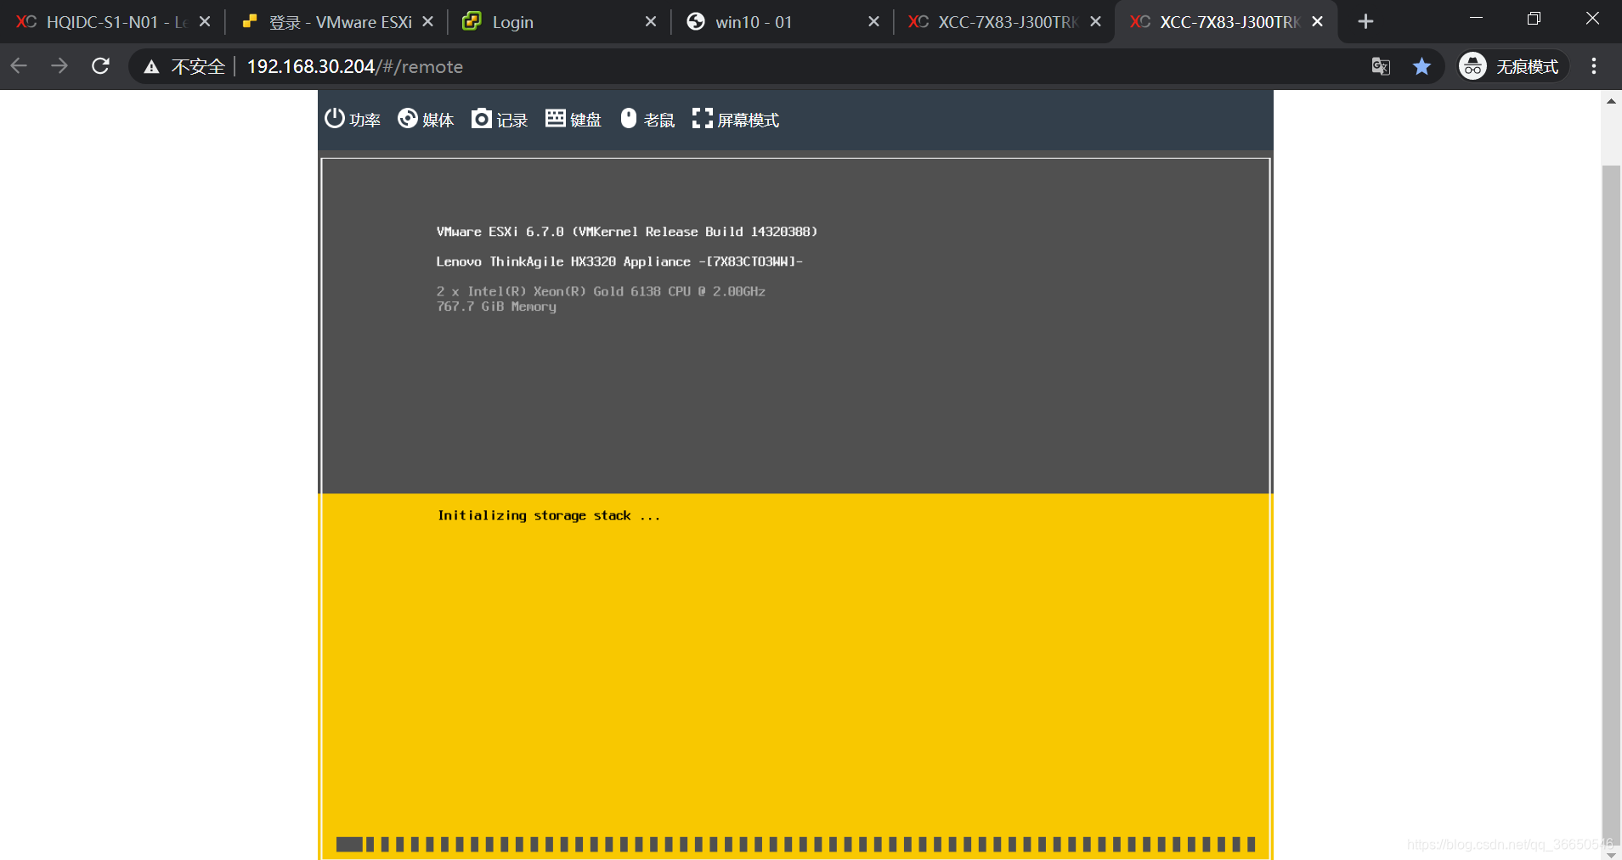The height and width of the screenshot is (860, 1622).
Task: Open the 记录 capture menu
Action: point(500,120)
